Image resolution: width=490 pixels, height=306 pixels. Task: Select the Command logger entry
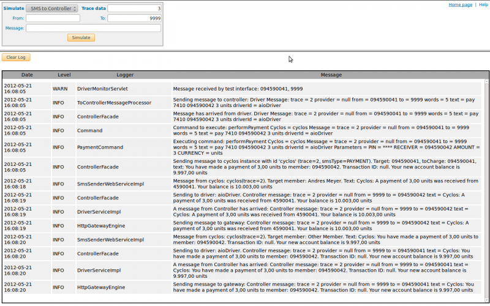(x=89, y=130)
